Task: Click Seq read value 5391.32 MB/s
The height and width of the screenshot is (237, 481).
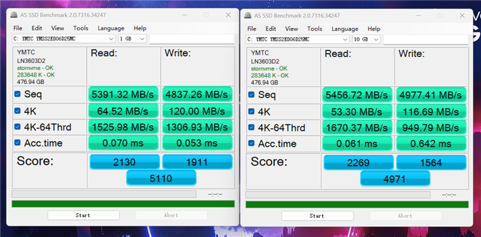Action: [123, 94]
